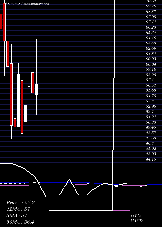Click the 66.23 price level
Viewport: 162px width, 227px height.
coord(151,27)
